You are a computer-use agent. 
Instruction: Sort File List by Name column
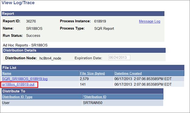[x=7, y=73]
